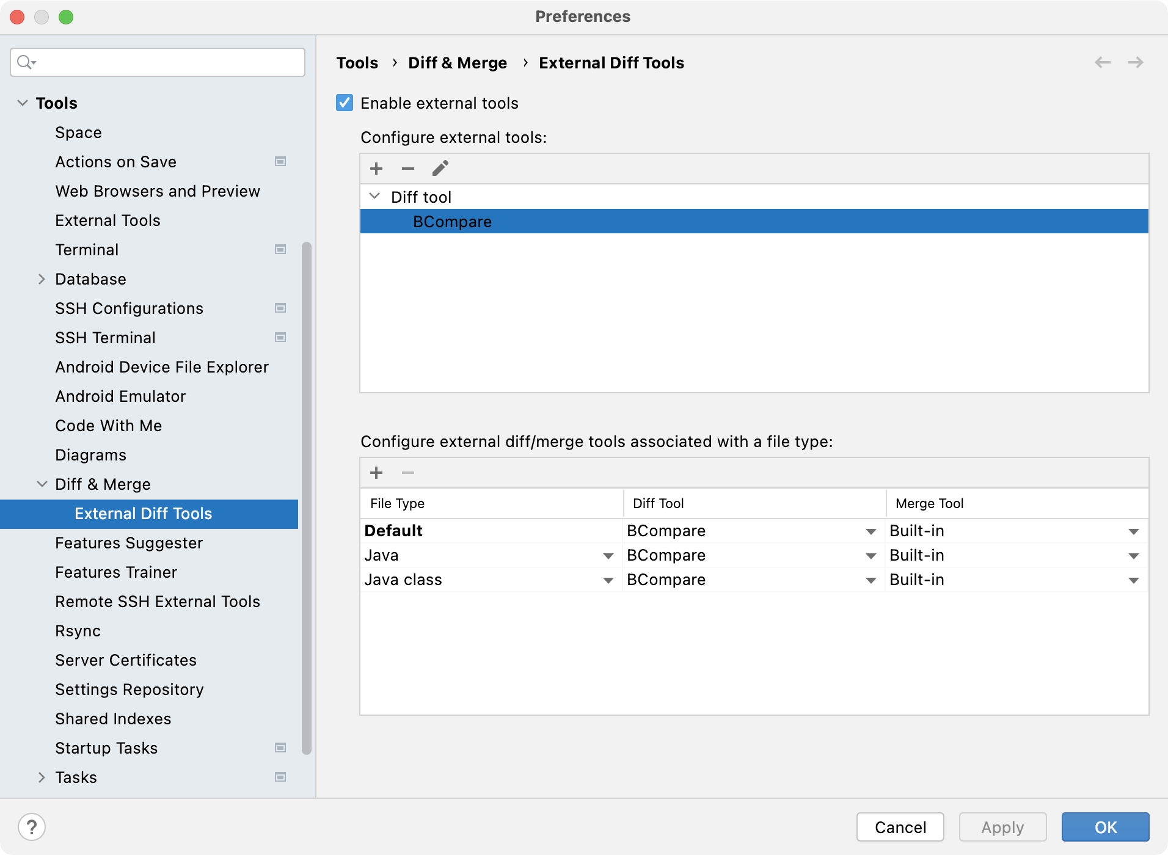Click Diff & Merge in the breadcrumb

[x=458, y=62]
